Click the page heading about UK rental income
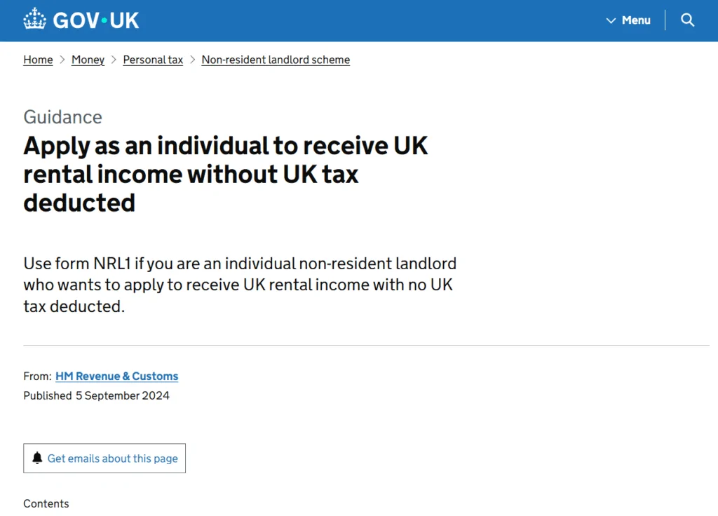The width and height of the screenshot is (718, 516). [x=225, y=174]
